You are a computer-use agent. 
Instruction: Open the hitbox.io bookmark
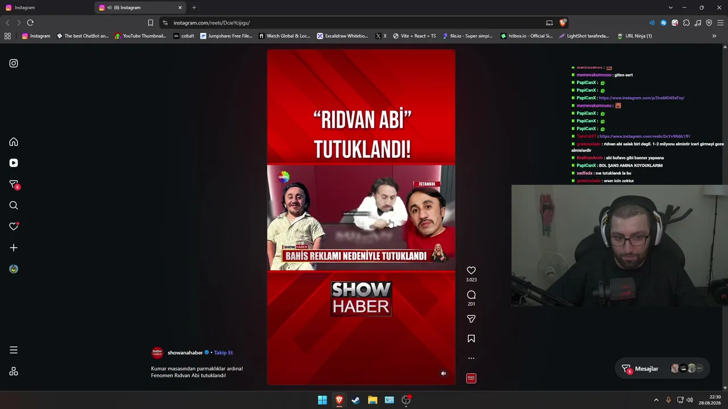click(x=527, y=36)
